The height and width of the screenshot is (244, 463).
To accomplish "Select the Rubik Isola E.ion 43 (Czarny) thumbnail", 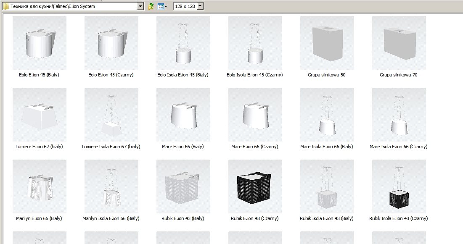I will coord(399,186).
